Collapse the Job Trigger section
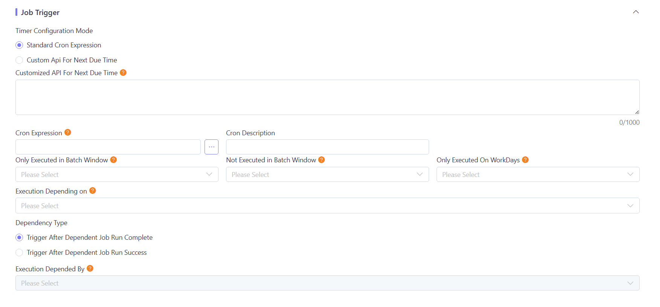The image size is (660, 307). point(636,12)
